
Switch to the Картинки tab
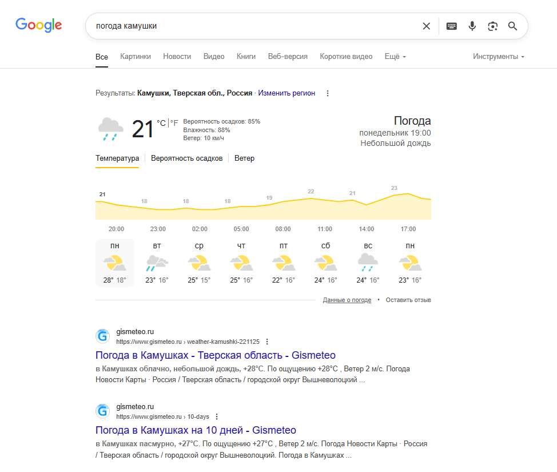click(x=136, y=57)
